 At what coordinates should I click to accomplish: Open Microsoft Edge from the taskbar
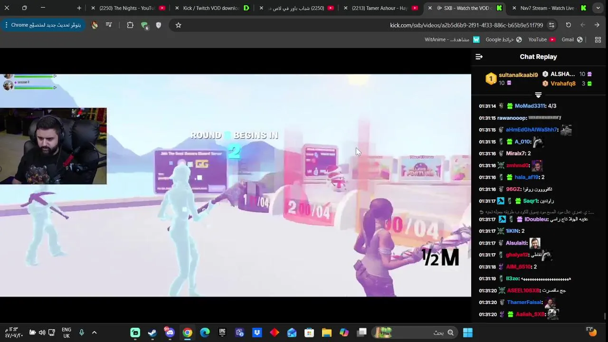coord(205,332)
